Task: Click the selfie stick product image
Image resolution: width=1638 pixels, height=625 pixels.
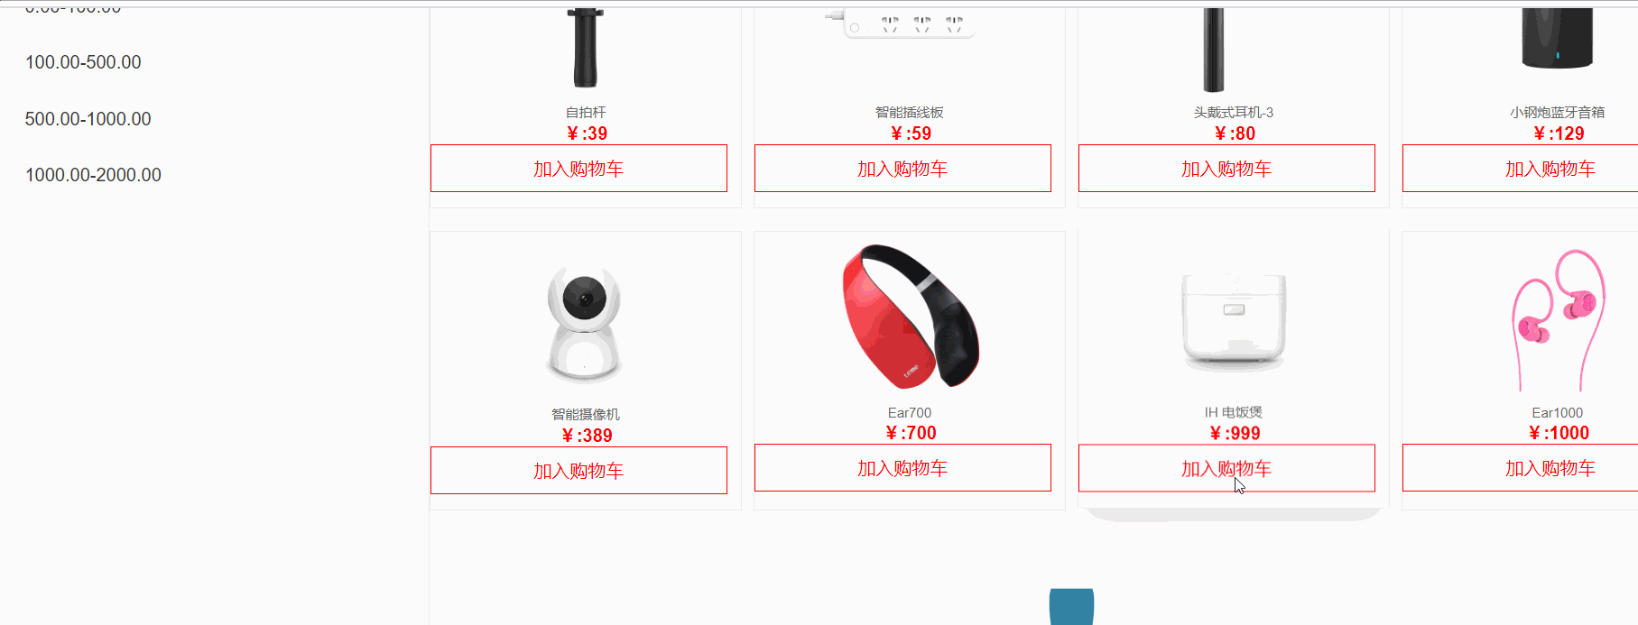Action: click(x=586, y=48)
